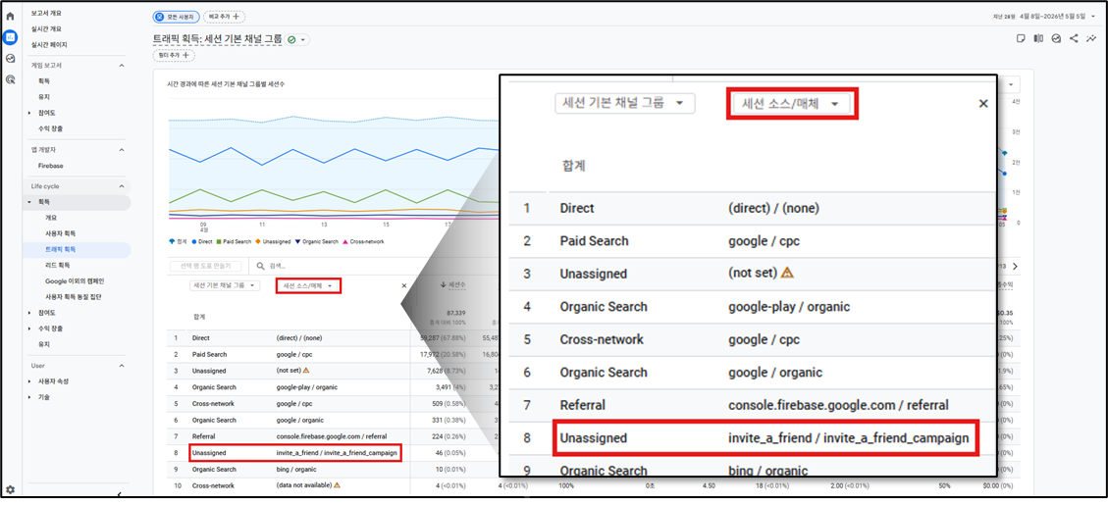This screenshot has width=1108, height=506.
Task: Select 리드 획득 in the sidebar
Action: tap(57, 266)
